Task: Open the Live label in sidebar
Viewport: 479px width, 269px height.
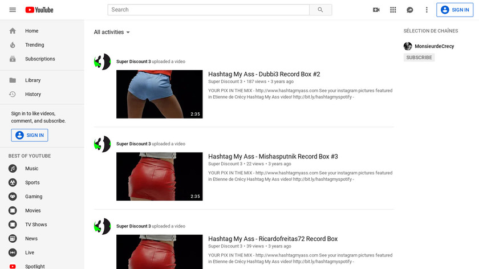Action: coord(30,253)
